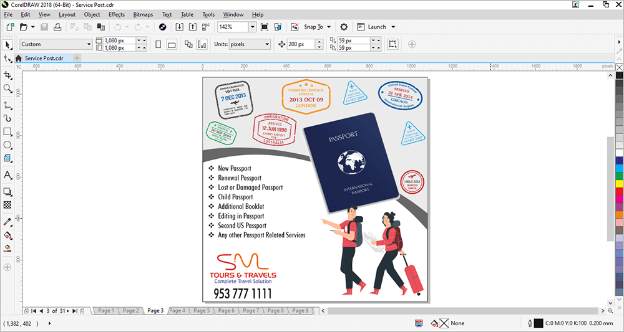Toggle treat as filled bounding box icon

click(x=392, y=44)
